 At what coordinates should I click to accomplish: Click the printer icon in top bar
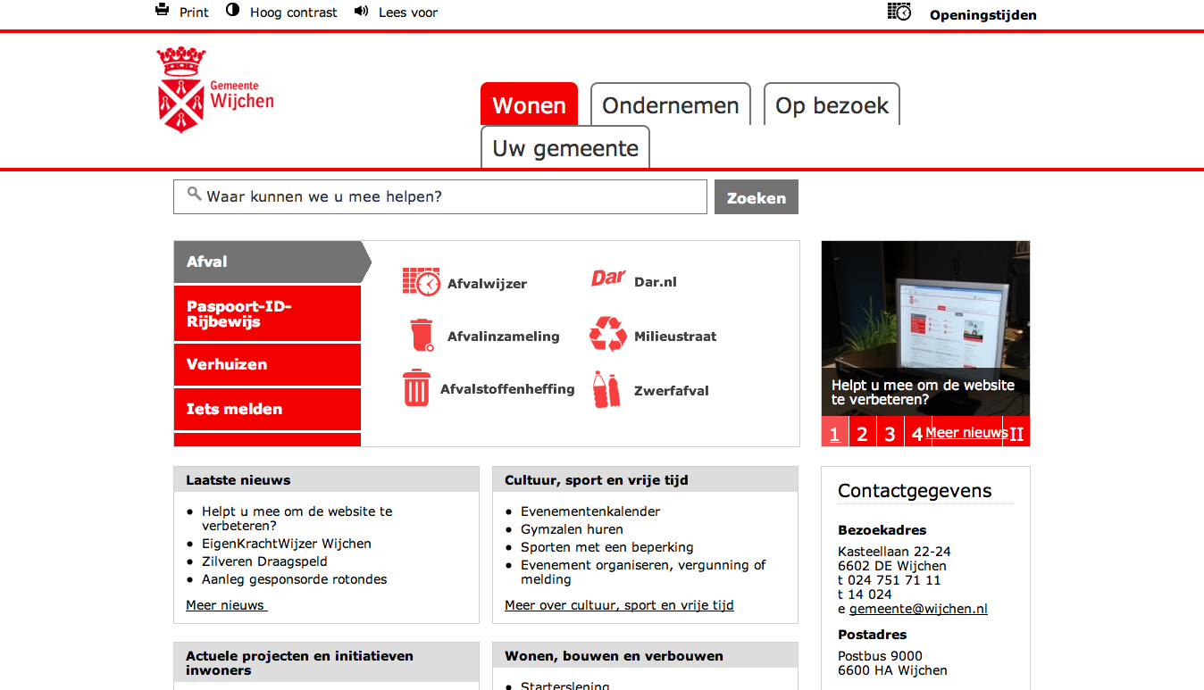[162, 10]
